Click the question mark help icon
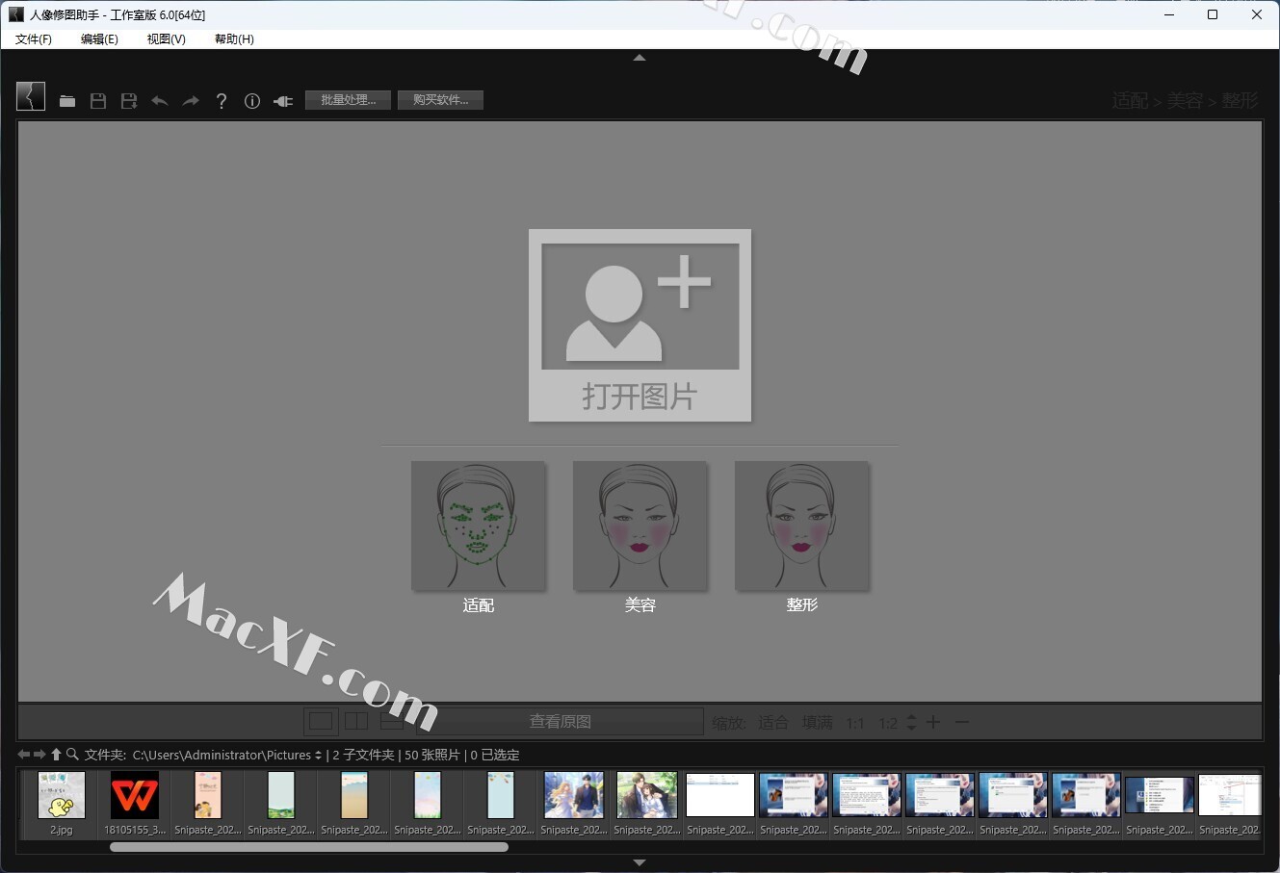The height and width of the screenshot is (873, 1280). (222, 101)
